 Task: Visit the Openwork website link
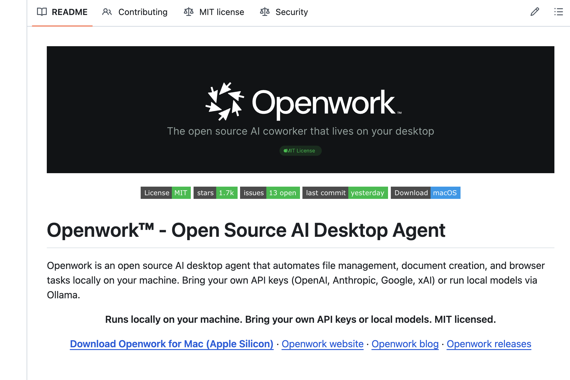(322, 344)
